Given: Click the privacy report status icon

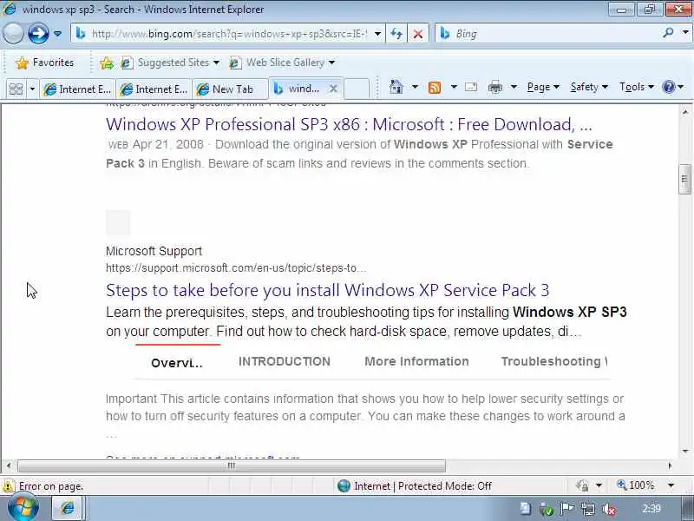Looking at the screenshot, I should coord(582,486).
